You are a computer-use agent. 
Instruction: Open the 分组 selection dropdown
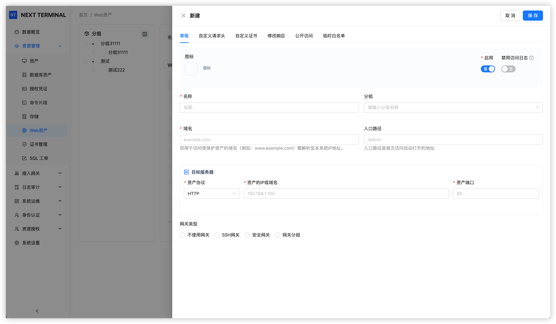(x=453, y=107)
